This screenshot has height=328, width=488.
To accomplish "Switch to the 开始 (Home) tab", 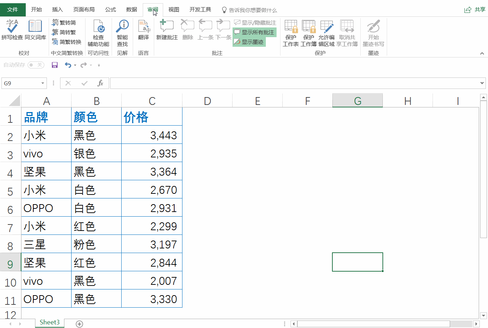I will (x=36, y=10).
